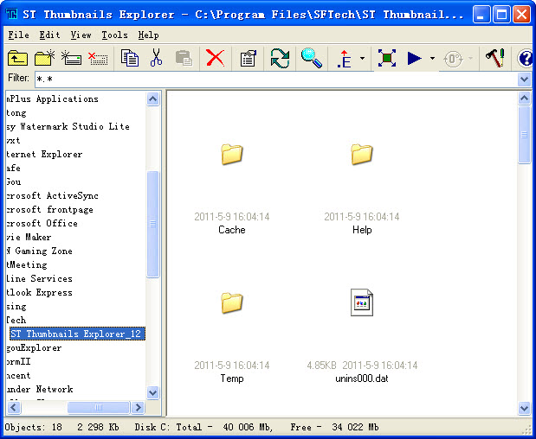Open the slideshow play dropdown arrow
This screenshot has width=536, height=439.
tap(433, 59)
